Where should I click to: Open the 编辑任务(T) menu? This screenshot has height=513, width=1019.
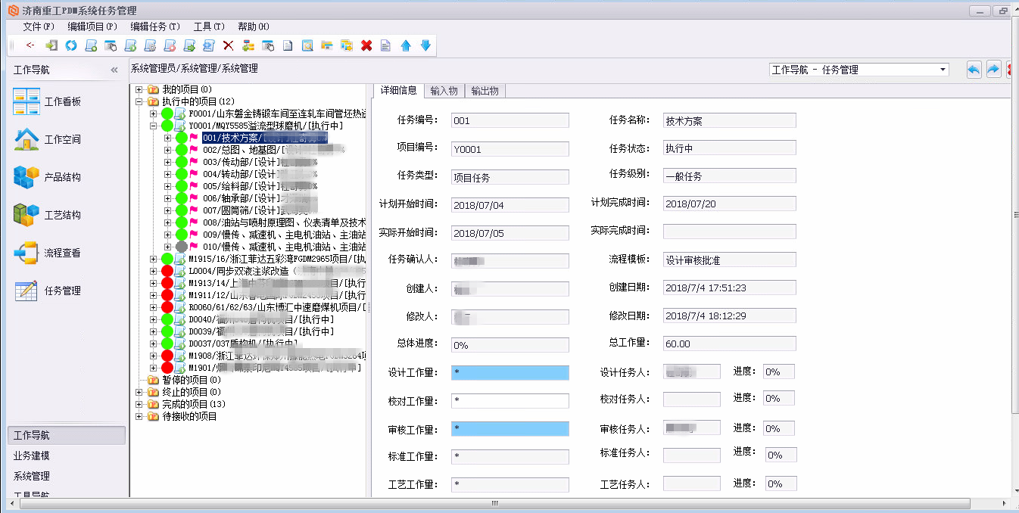pyautogui.click(x=155, y=26)
